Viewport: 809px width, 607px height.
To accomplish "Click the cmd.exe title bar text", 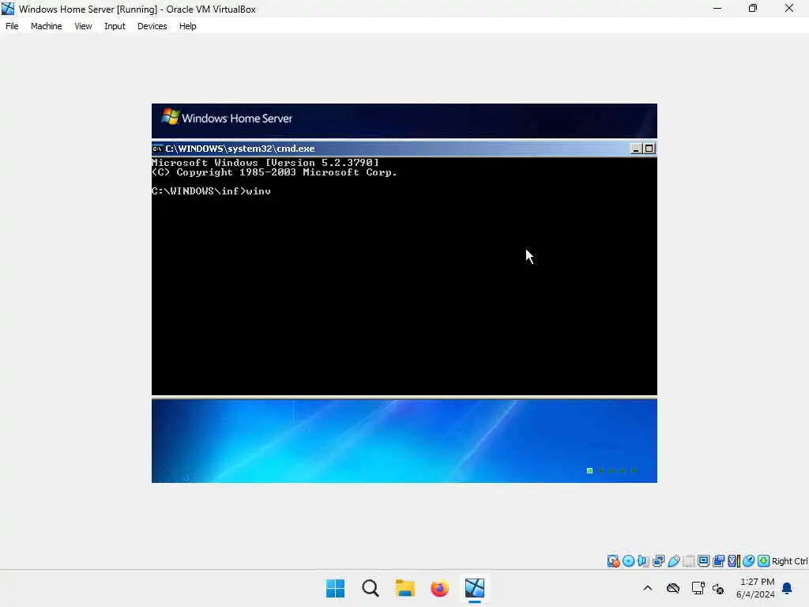I will [x=240, y=149].
